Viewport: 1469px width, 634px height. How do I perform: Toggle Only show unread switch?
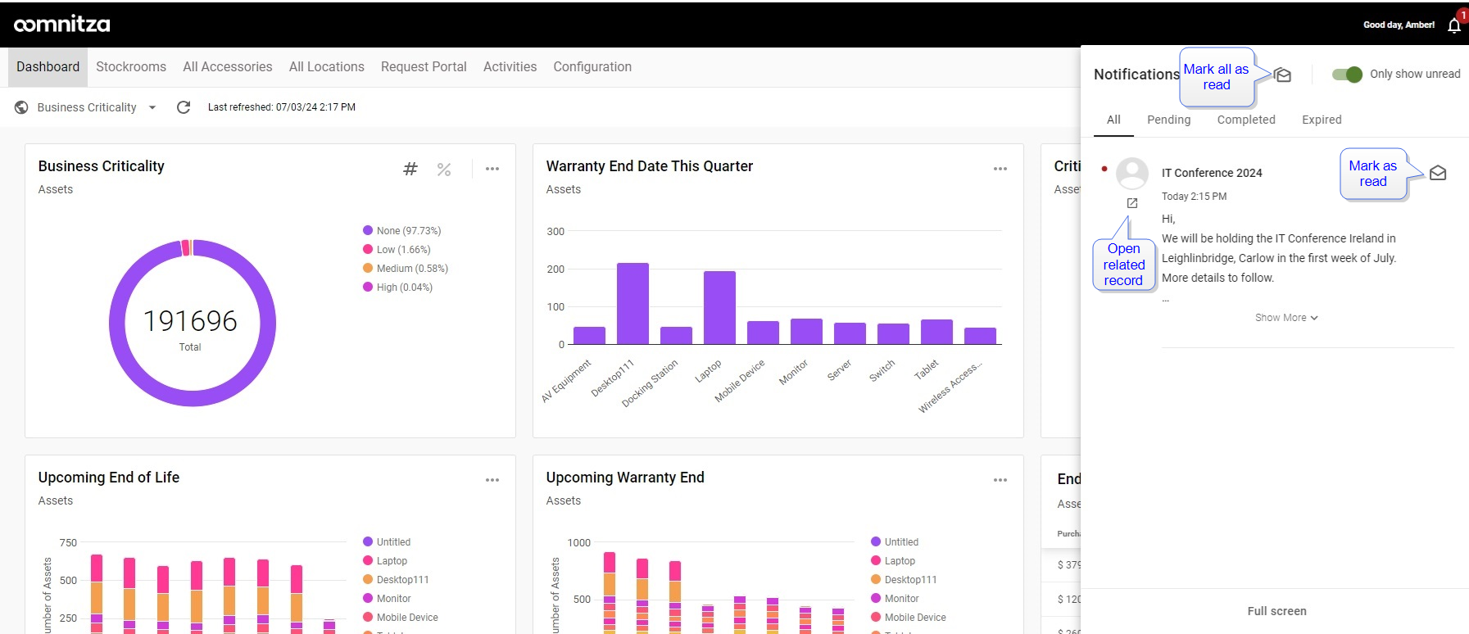pos(1347,75)
